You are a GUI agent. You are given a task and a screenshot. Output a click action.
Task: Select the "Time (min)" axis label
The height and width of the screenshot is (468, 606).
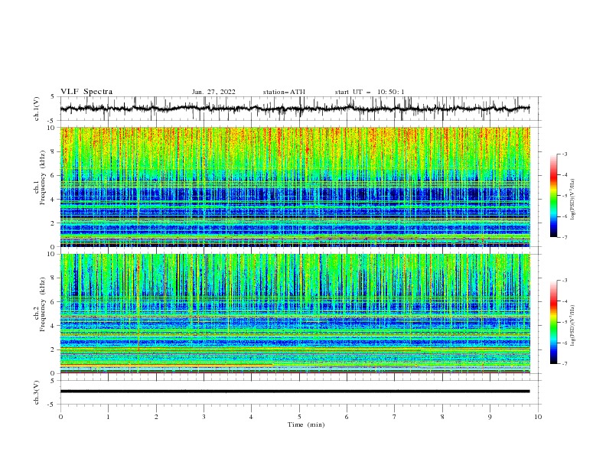point(306,424)
